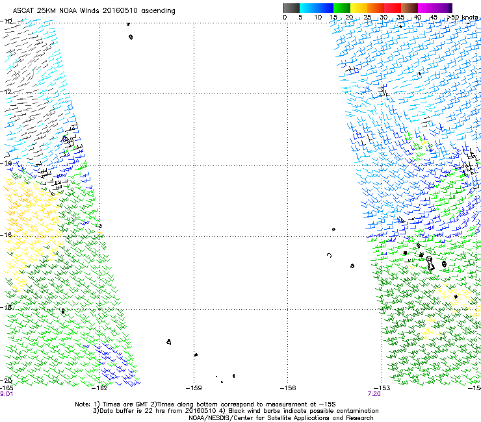The height and width of the screenshot is (422, 481).
Task: Select the gray 0-5 knots legend swatch
Action: point(291,8)
